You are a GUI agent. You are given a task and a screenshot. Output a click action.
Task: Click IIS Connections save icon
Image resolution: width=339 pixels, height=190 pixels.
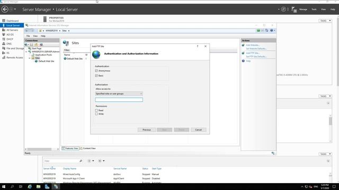coord(31,44)
